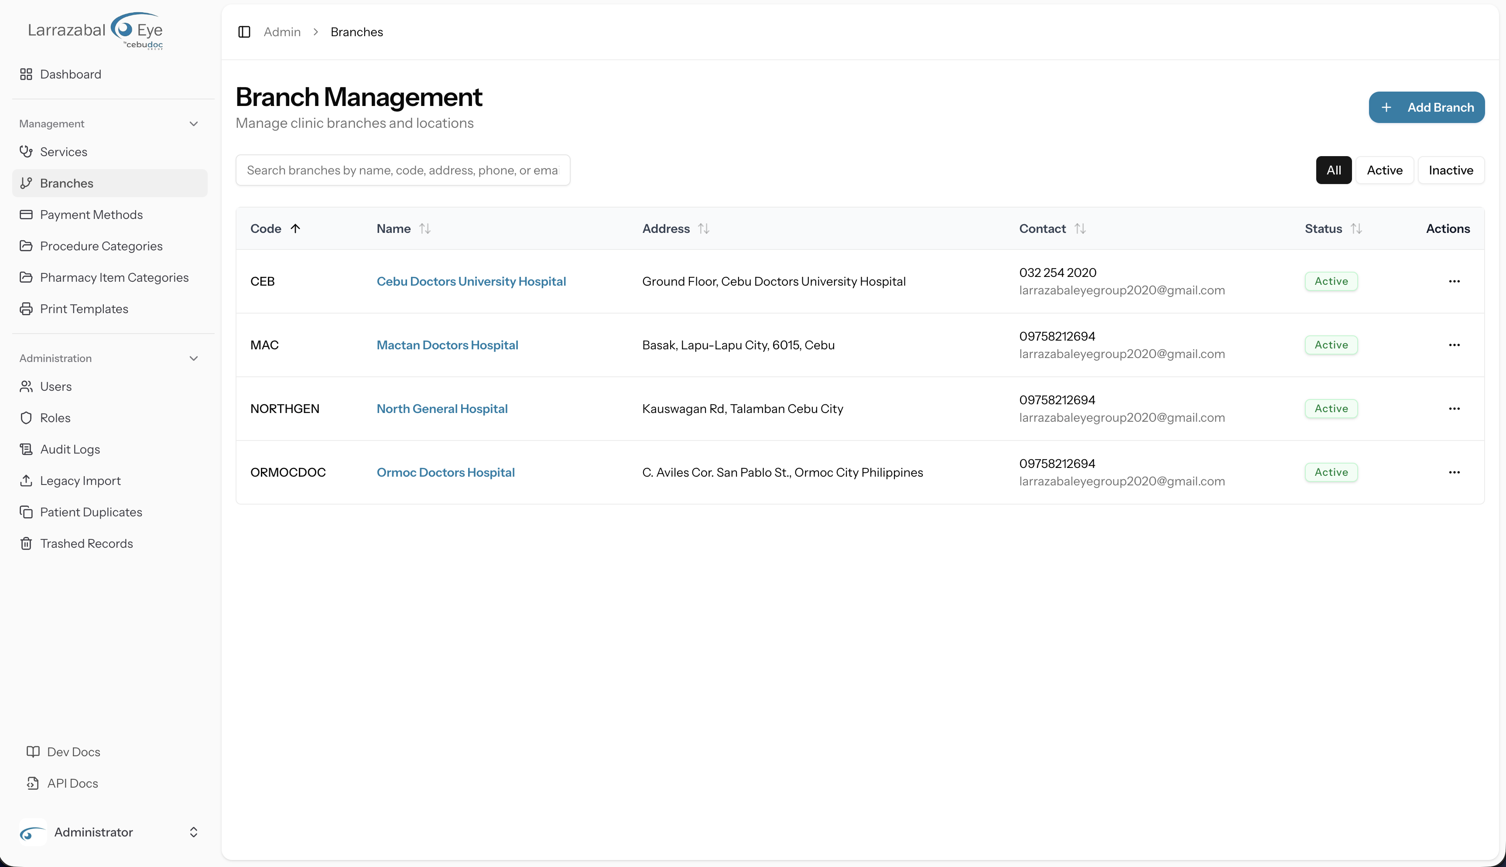Click the Audit Logs scroll icon
1506x867 pixels.
(x=26, y=450)
